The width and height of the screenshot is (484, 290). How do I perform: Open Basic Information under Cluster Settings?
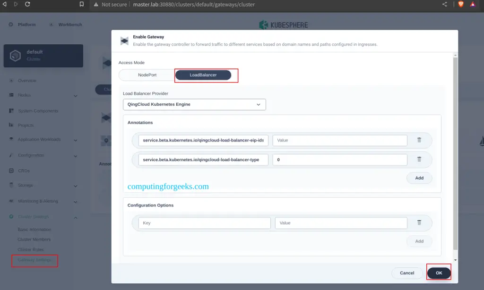pyautogui.click(x=34, y=230)
